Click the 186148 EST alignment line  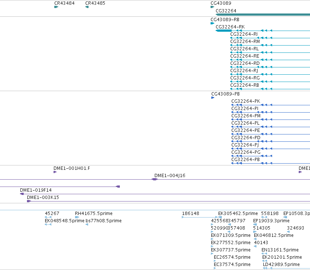click(x=200, y=217)
